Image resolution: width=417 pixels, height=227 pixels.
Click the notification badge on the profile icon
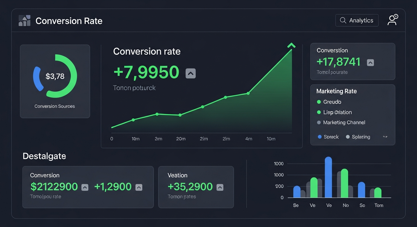click(396, 16)
